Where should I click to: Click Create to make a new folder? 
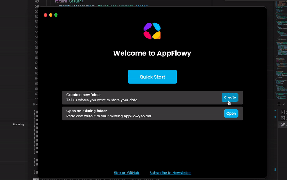[230, 97]
